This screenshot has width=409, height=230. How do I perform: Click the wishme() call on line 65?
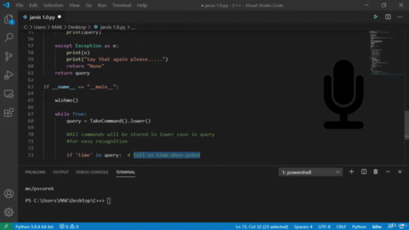(66, 100)
